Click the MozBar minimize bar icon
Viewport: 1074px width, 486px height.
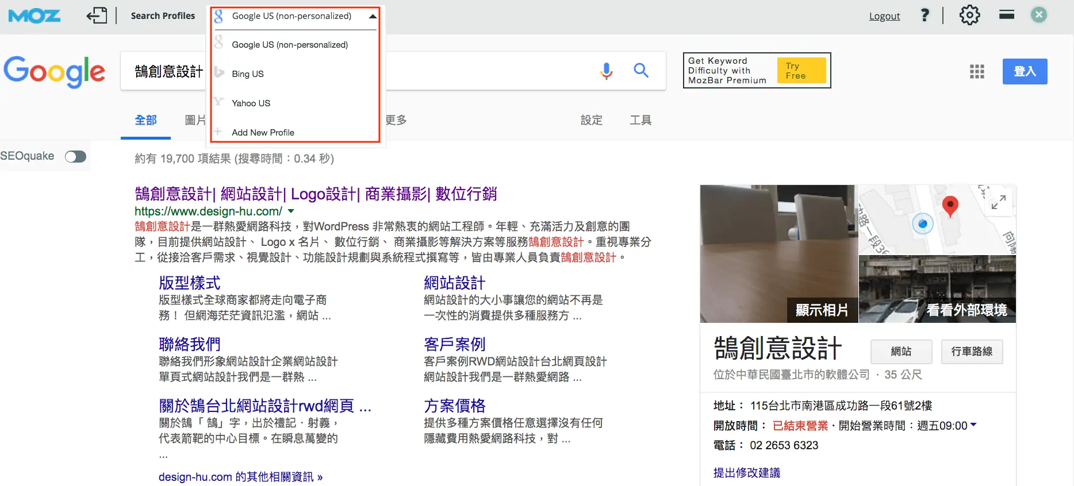[1007, 15]
